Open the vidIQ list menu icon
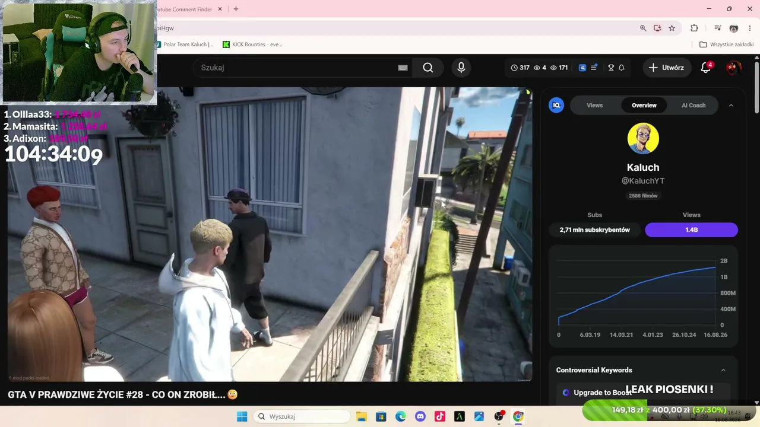Screen dimensions: 760x427 [594, 68]
